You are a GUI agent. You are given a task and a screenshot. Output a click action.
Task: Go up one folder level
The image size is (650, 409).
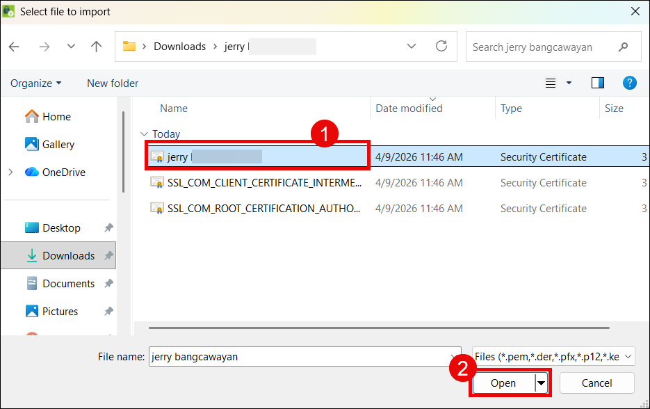(97, 47)
